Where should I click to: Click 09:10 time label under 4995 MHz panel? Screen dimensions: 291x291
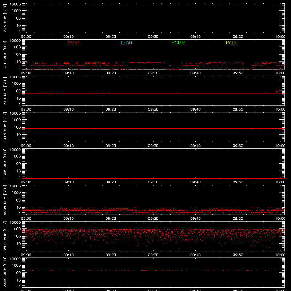[x=68, y=219]
